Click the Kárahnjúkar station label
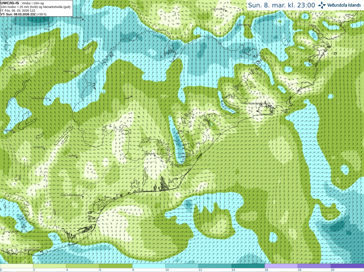This screenshot has height=272, width=364. point(218,9)
